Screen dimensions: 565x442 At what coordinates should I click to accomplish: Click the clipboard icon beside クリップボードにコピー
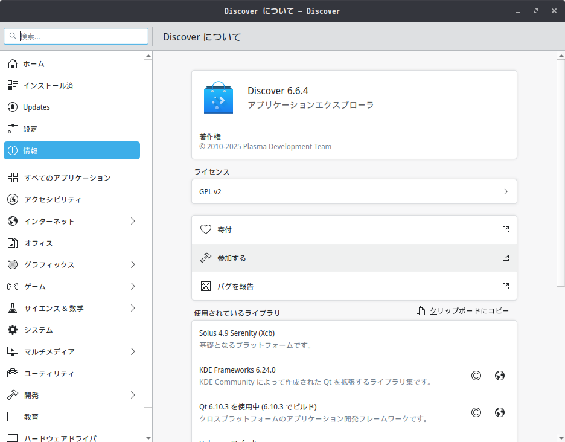421,310
